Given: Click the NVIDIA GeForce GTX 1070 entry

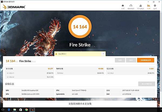Looking at the screenshot, I should [x=30, y=94].
